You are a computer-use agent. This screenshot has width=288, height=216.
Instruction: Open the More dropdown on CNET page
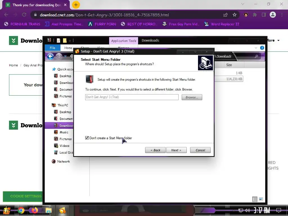(x=273, y=40)
